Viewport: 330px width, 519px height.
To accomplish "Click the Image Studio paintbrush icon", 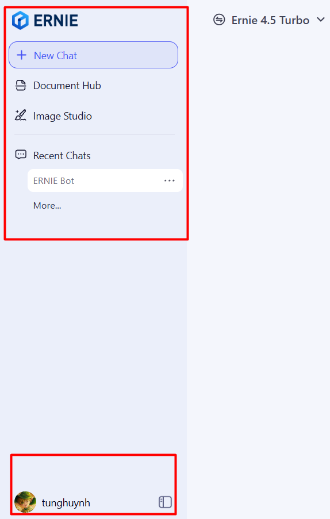I will pos(21,116).
